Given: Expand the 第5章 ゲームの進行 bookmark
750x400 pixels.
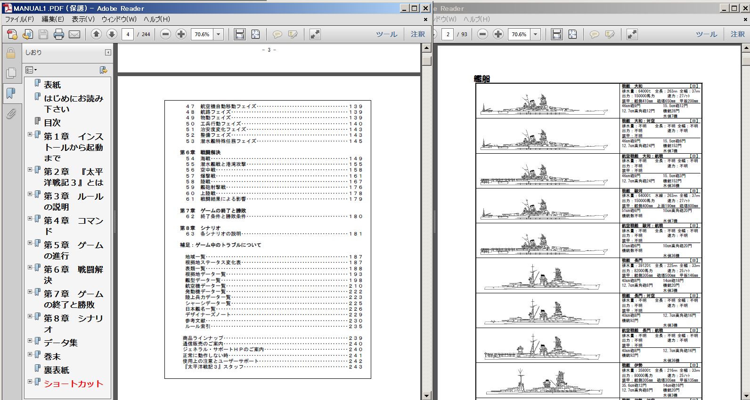Looking at the screenshot, I should [x=30, y=243].
